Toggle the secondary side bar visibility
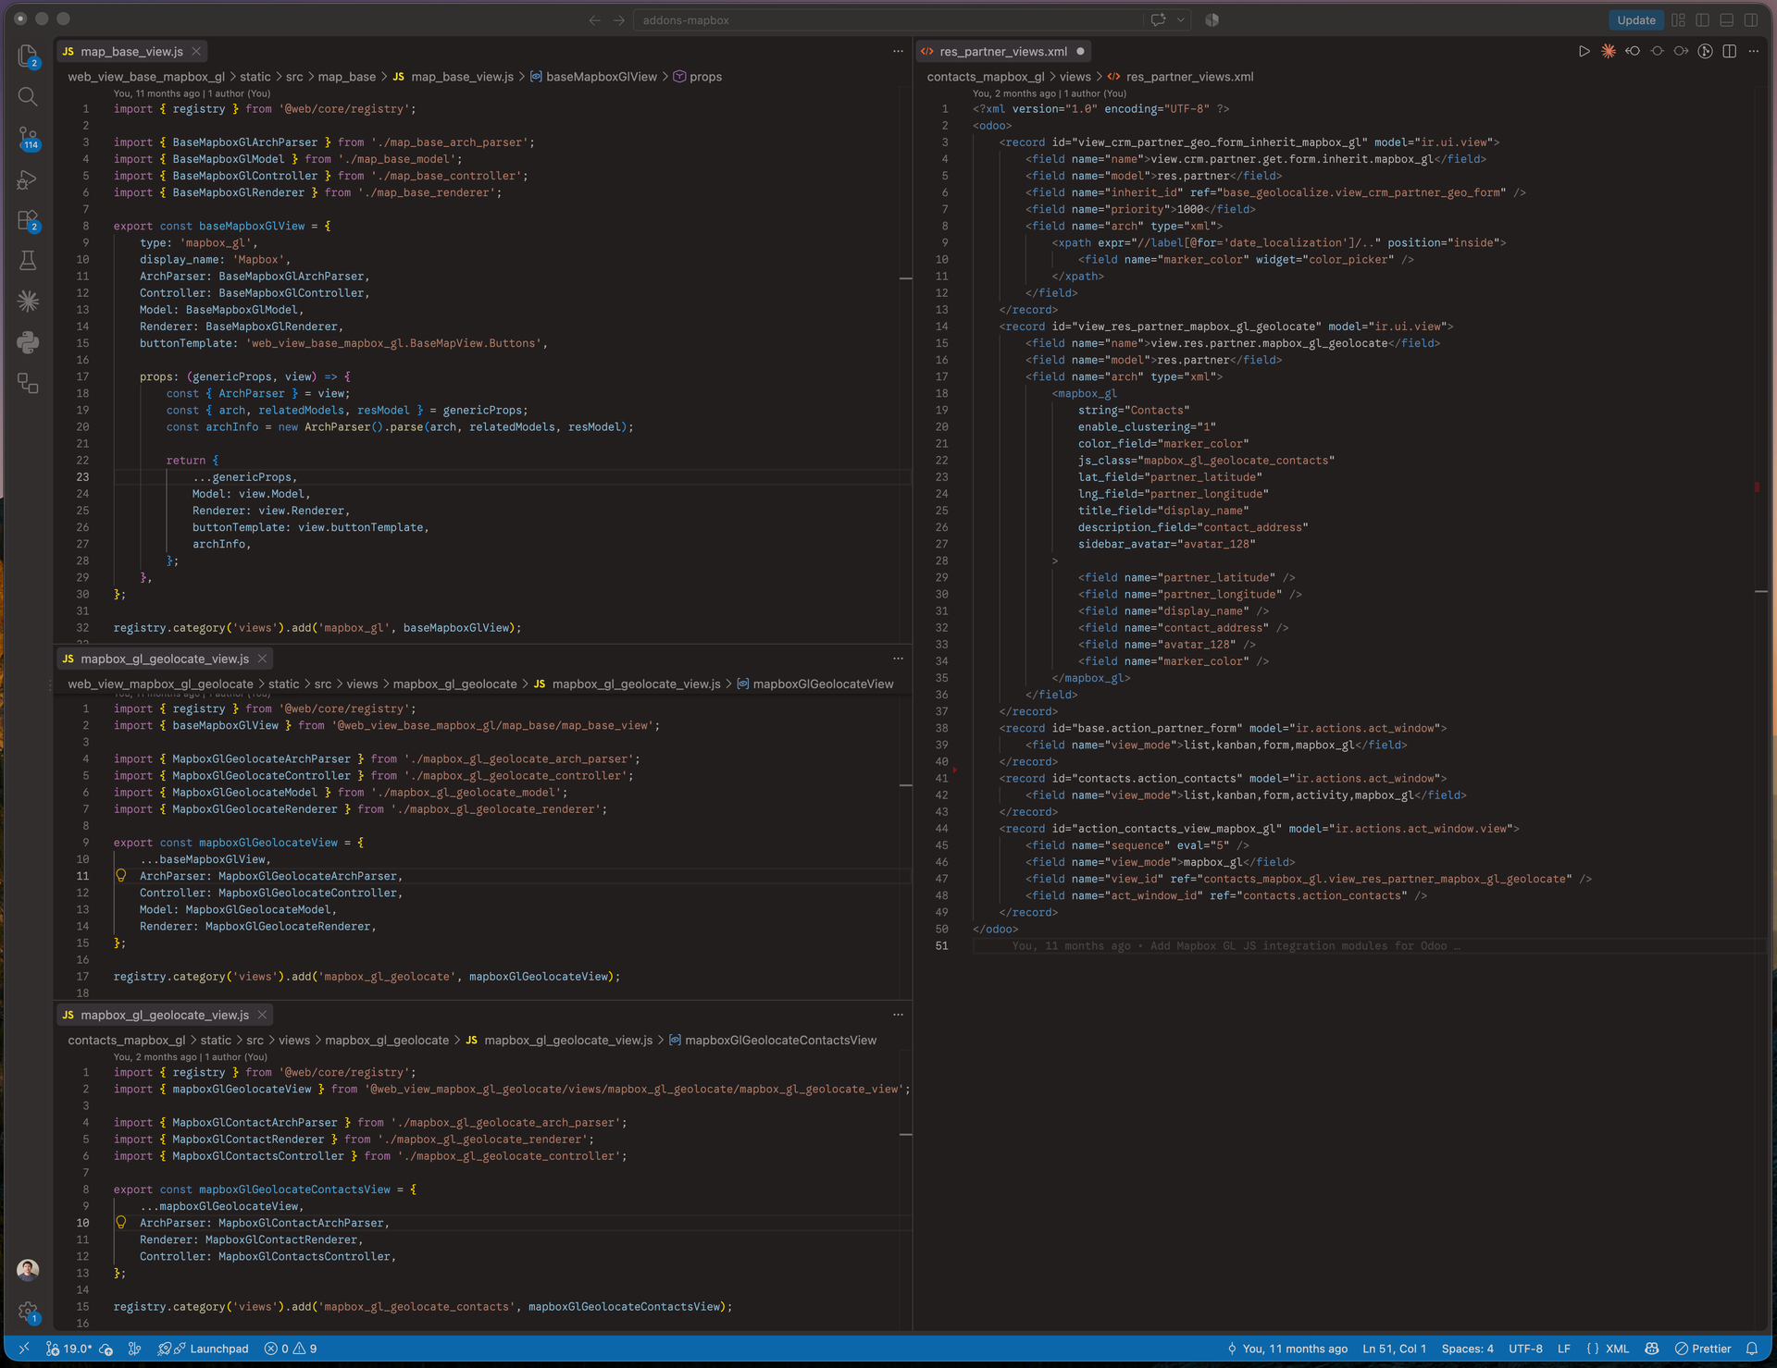Screen dimensions: 1777x1368 1751,19
